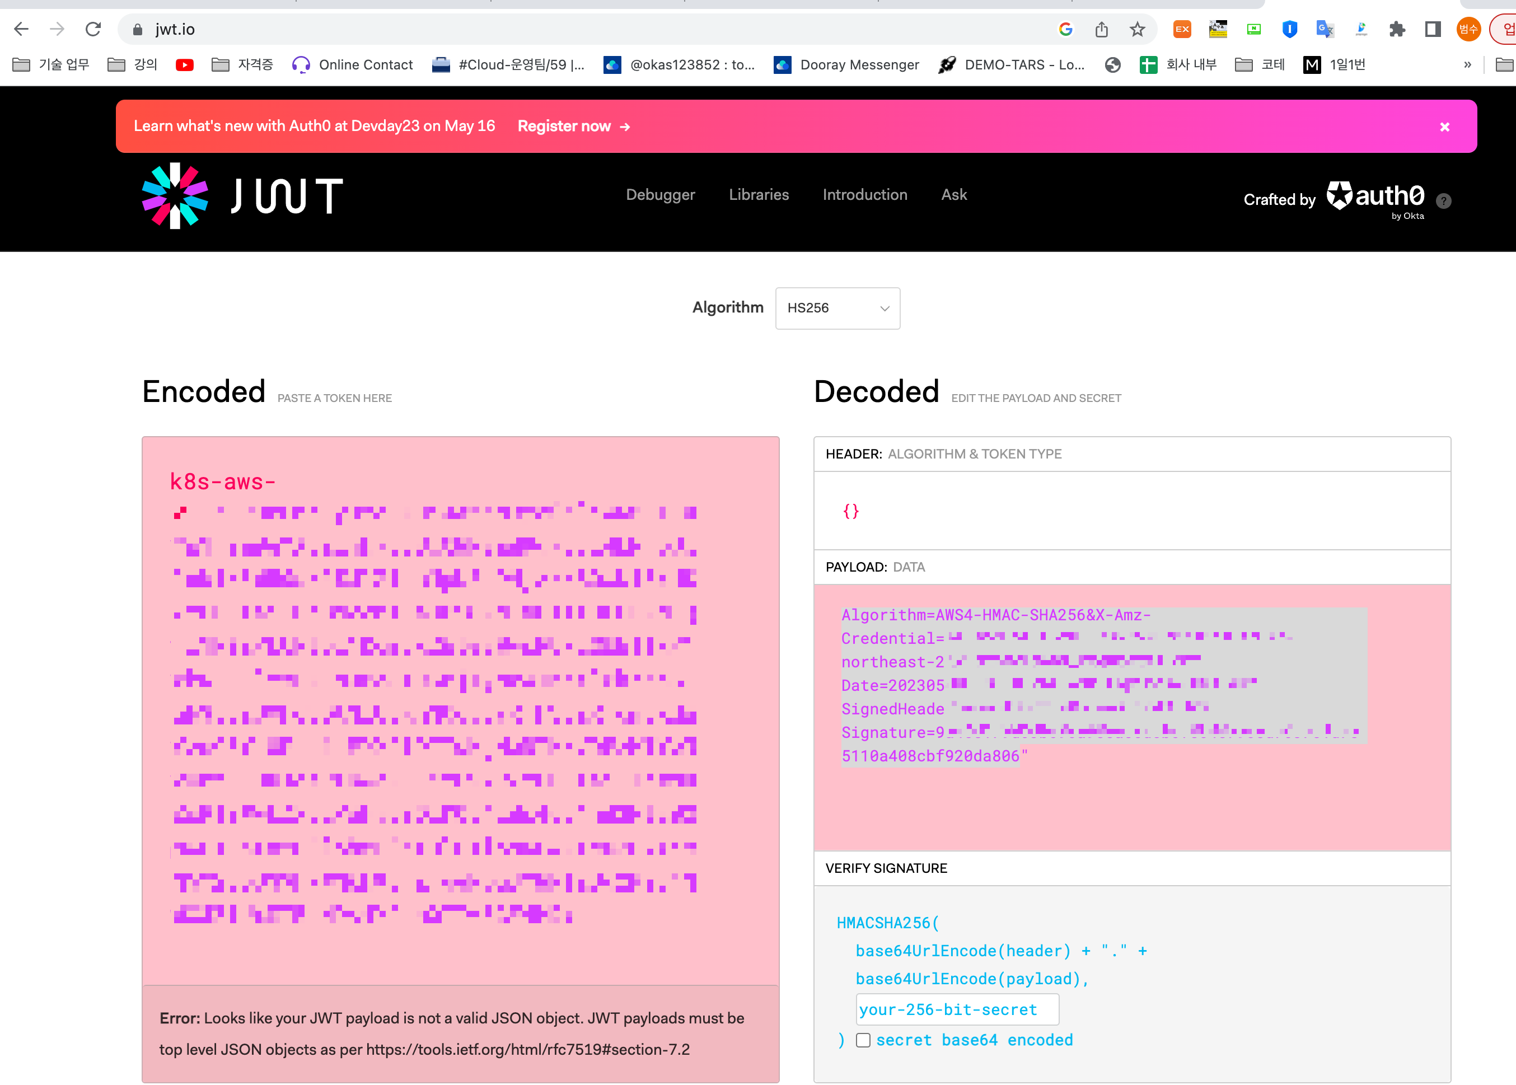Go to the Introduction nav item
The height and width of the screenshot is (1085, 1516).
pos(864,194)
